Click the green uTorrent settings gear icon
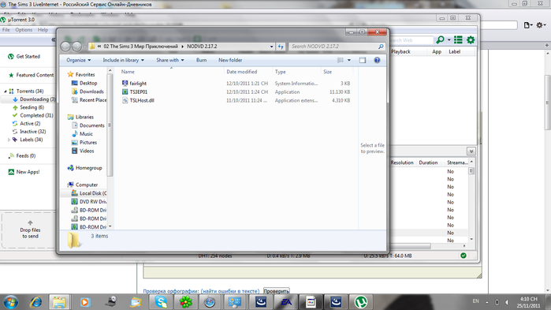Viewport: 551px width, 310px height. tap(471, 40)
